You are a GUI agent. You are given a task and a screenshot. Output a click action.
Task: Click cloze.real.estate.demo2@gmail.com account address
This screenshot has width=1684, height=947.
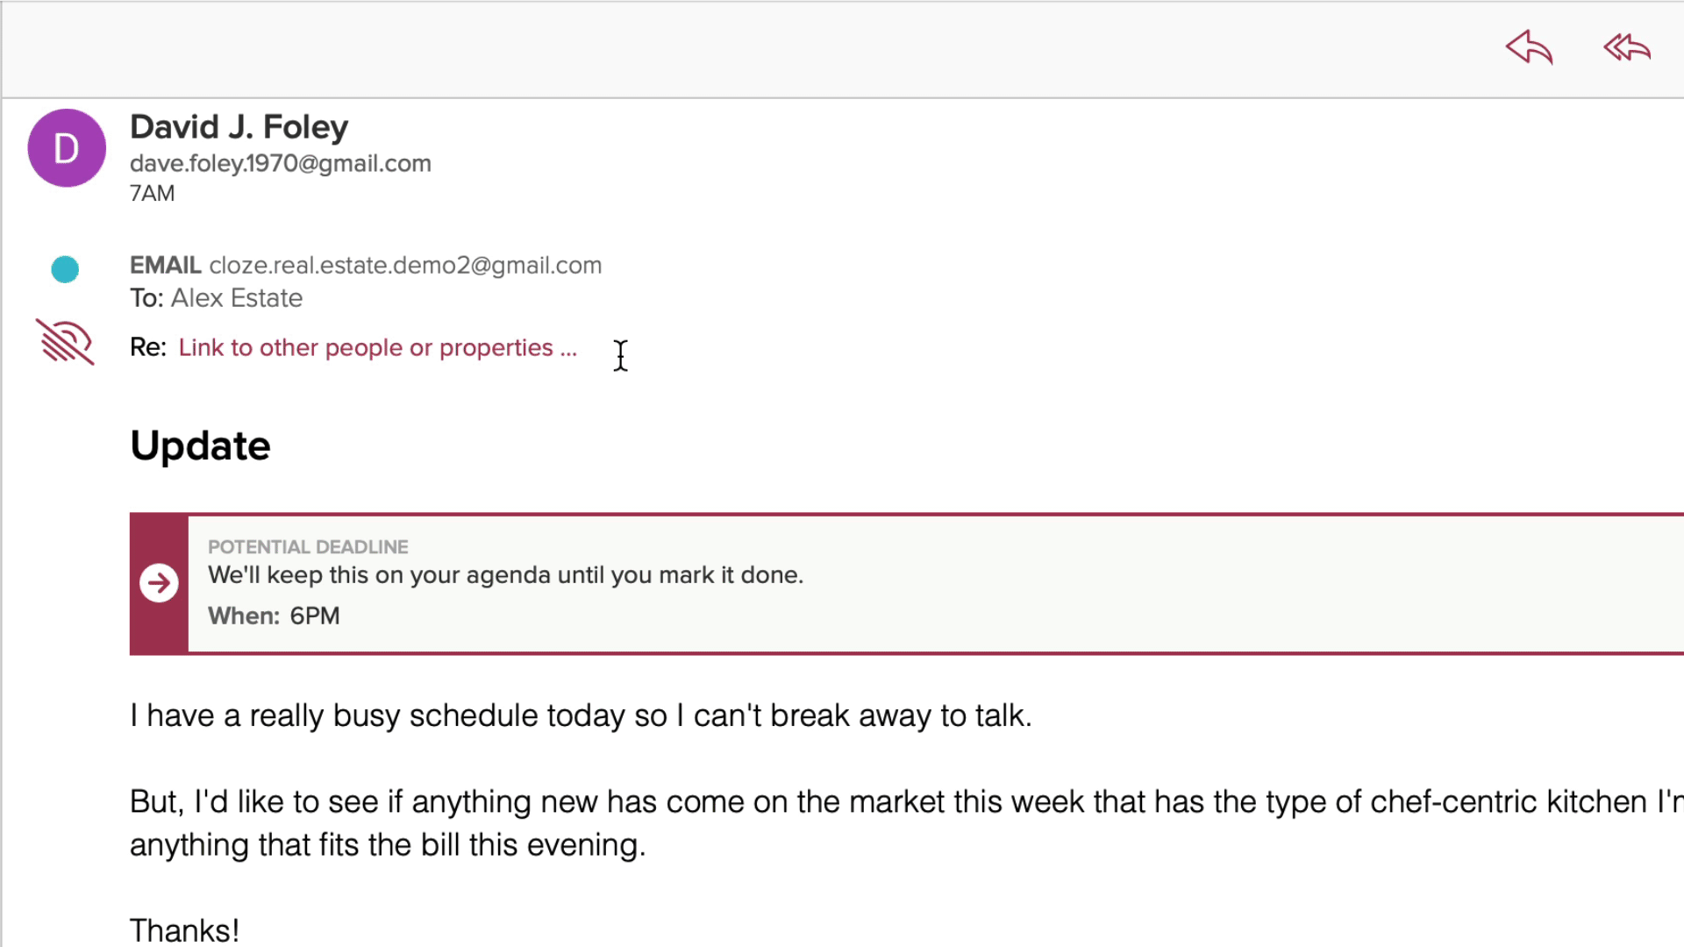pos(405,266)
